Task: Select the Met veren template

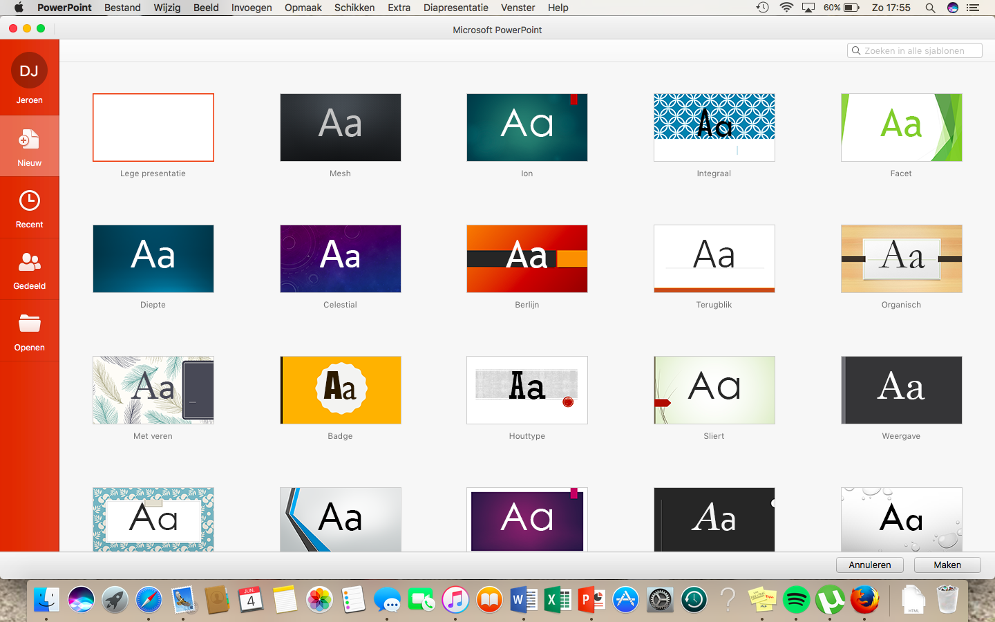Action: coord(153,390)
